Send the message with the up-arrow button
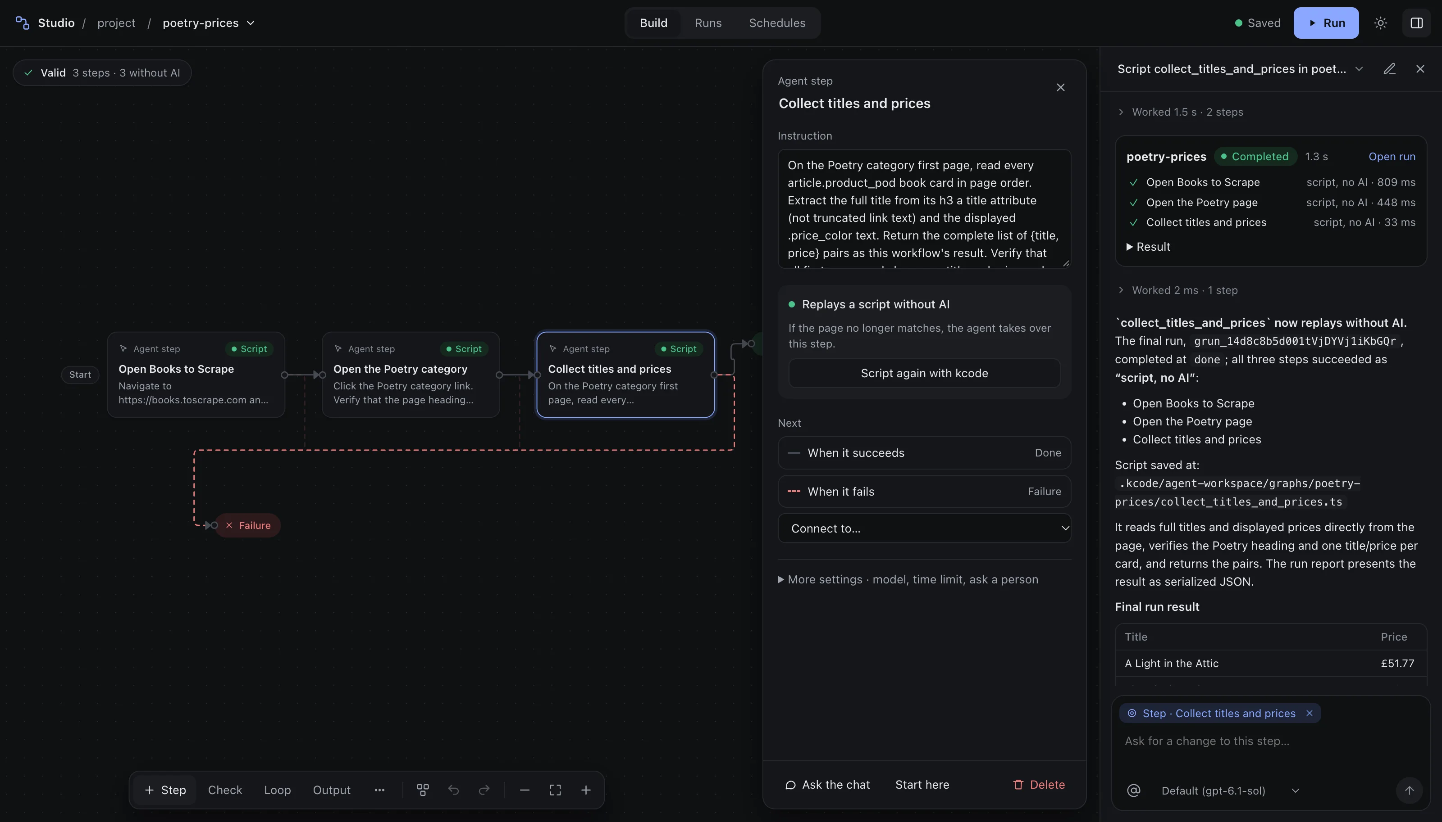 pos(1409,790)
